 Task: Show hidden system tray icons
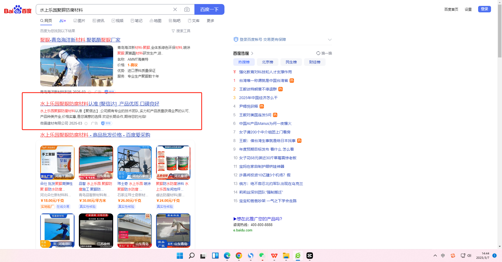tap(435, 256)
